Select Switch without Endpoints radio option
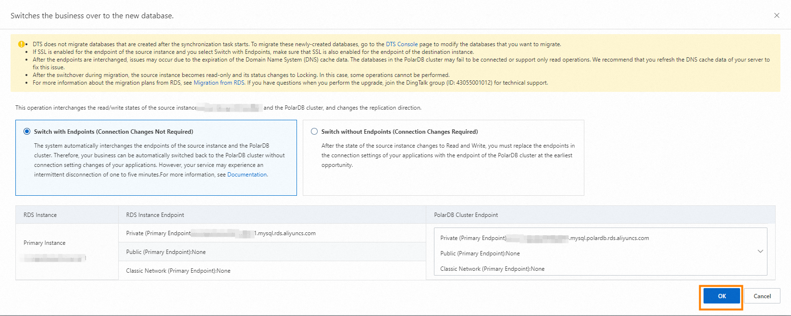The image size is (791, 316). point(314,131)
